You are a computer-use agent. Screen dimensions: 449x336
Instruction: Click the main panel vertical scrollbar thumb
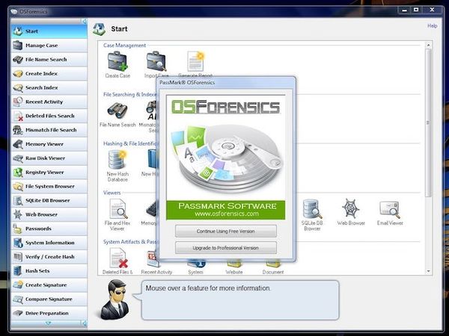tap(428, 123)
